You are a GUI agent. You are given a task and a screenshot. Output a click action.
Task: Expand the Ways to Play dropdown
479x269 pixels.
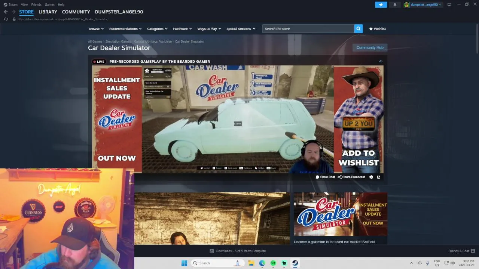pos(209,29)
